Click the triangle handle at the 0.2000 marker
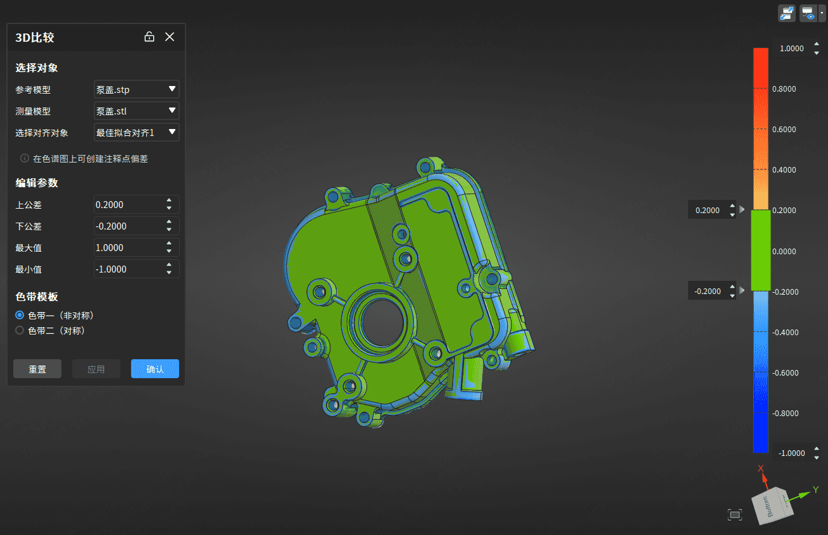The width and height of the screenshot is (828, 535). (742, 209)
